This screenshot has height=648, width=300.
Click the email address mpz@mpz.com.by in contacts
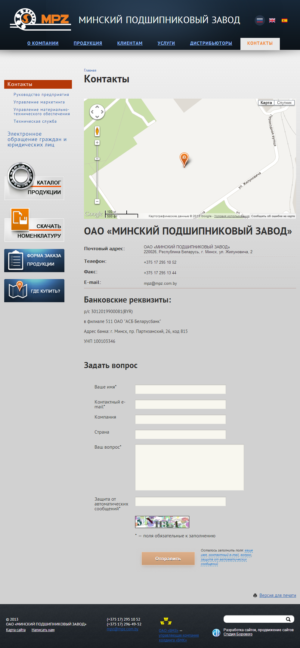pos(160,284)
